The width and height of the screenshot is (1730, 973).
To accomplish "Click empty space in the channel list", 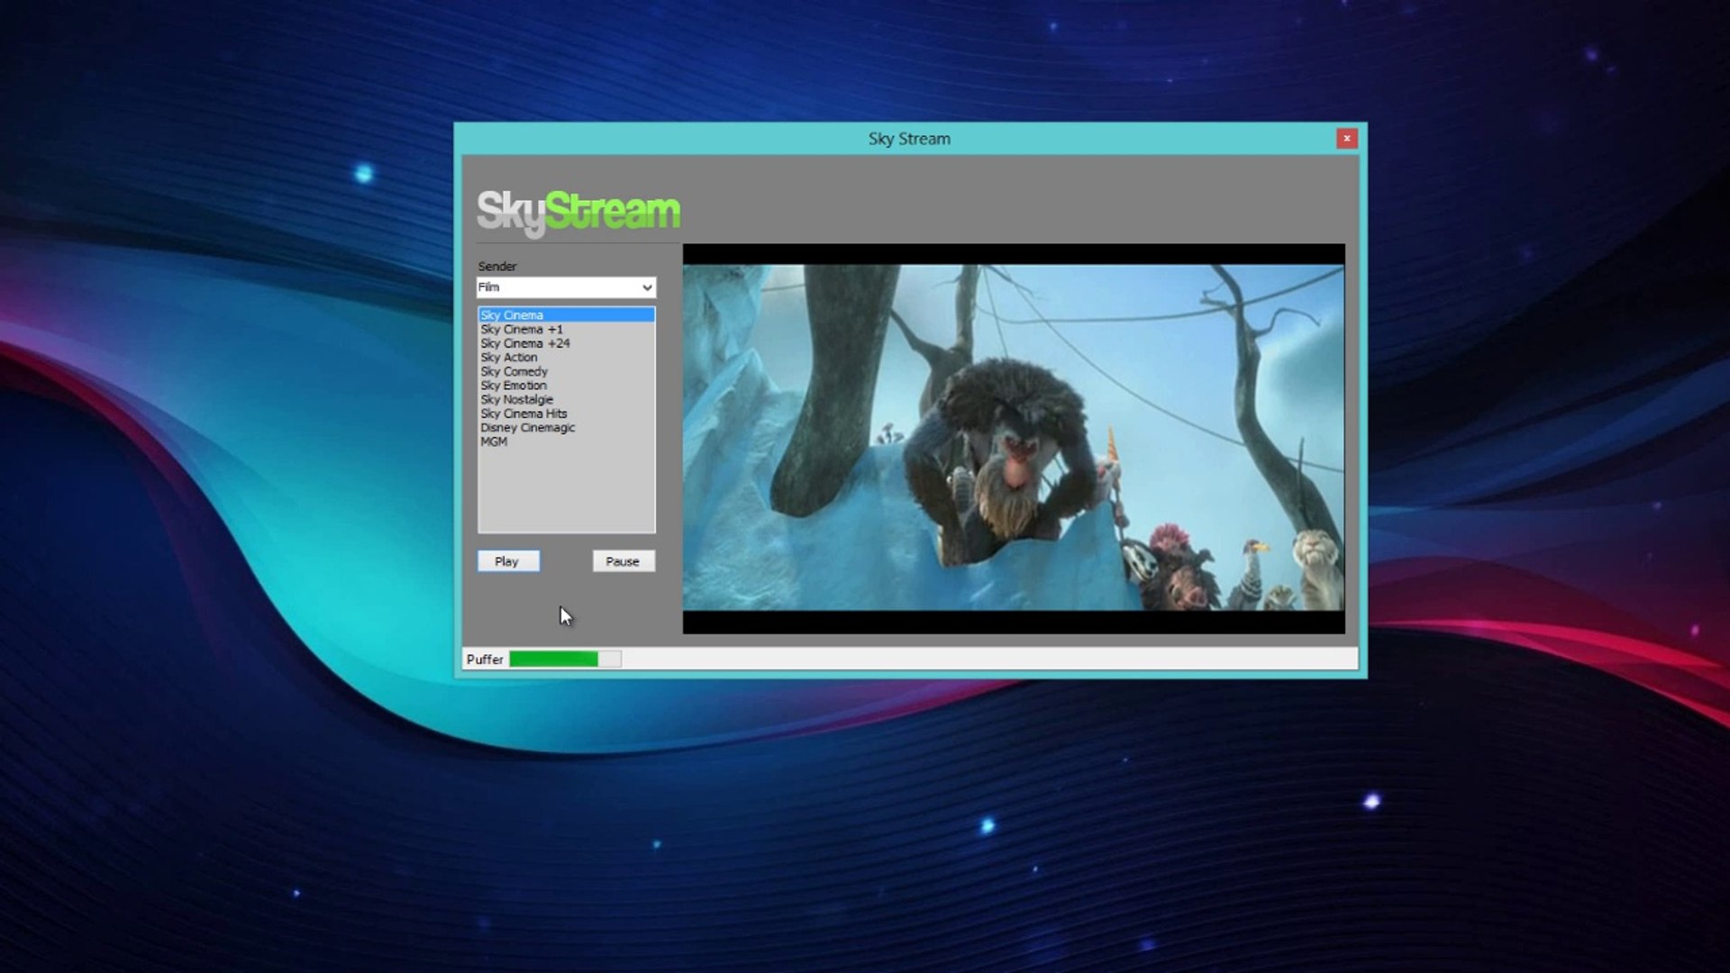I will tap(566, 491).
